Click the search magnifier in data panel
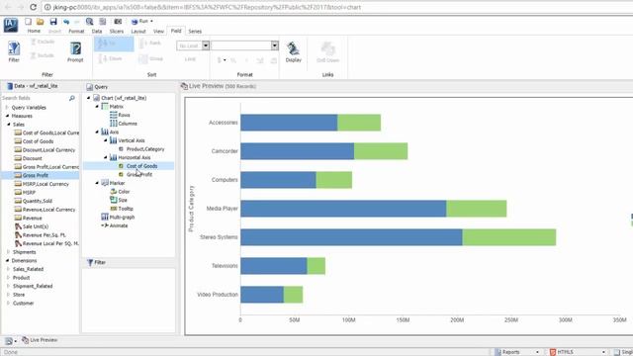The height and width of the screenshot is (356, 633). (72, 98)
